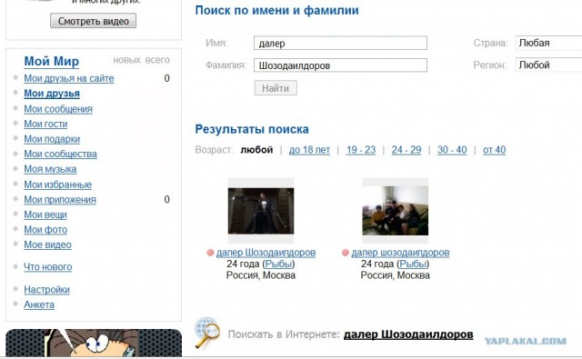Select age filter любой
The width and height of the screenshot is (582, 359).
[256, 150]
